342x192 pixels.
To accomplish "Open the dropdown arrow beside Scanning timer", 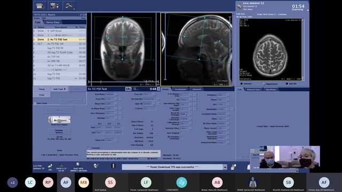I will coord(308,10).
